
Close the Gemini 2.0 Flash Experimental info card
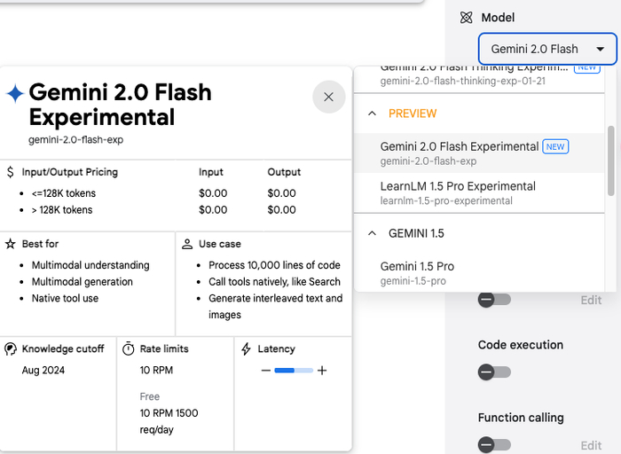tap(328, 97)
